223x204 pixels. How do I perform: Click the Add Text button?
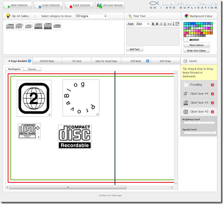click(135, 49)
